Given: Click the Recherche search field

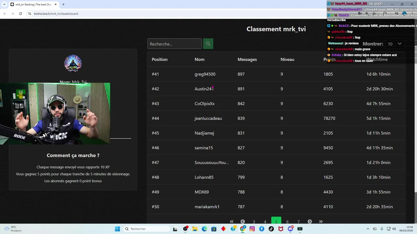Looking at the screenshot, I should point(175,44).
